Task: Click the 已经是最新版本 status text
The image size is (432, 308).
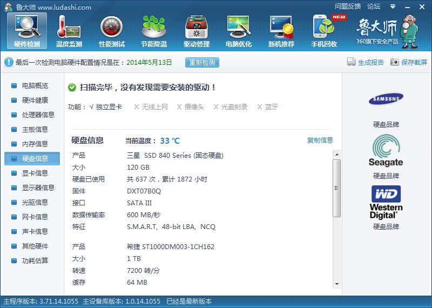Action: 189,301
